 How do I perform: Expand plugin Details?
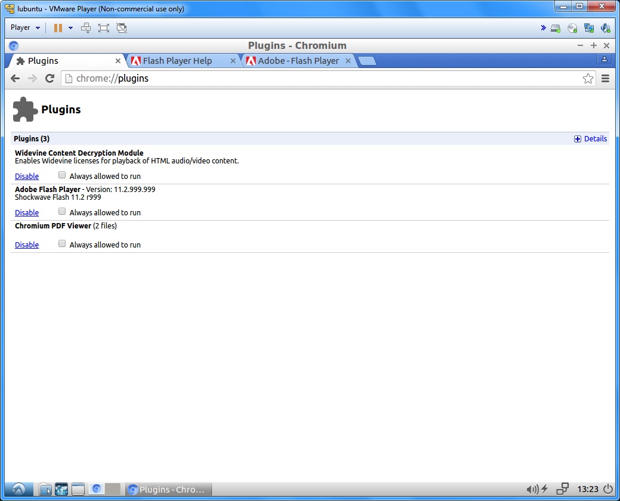[590, 138]
